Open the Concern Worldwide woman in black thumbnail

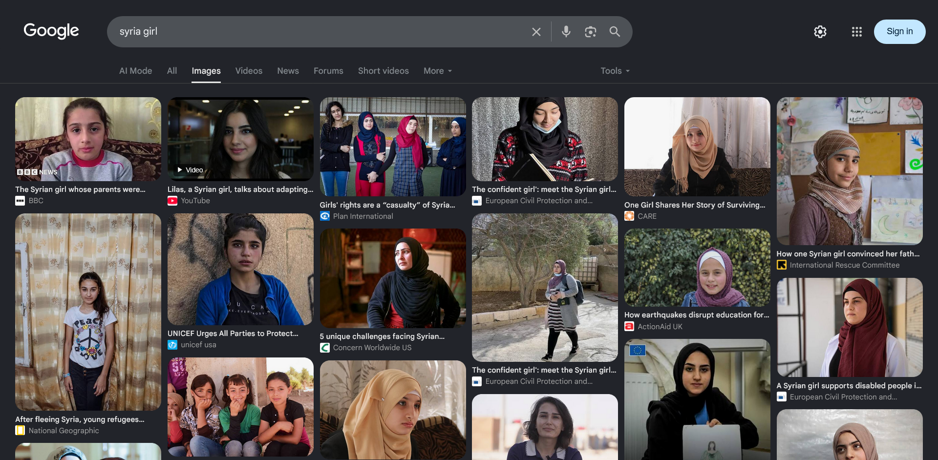[x=393, y=279]
